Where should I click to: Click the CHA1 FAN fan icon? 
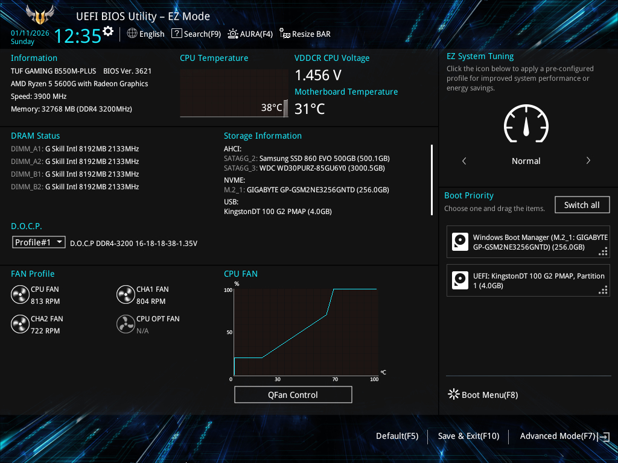(126, 295)
